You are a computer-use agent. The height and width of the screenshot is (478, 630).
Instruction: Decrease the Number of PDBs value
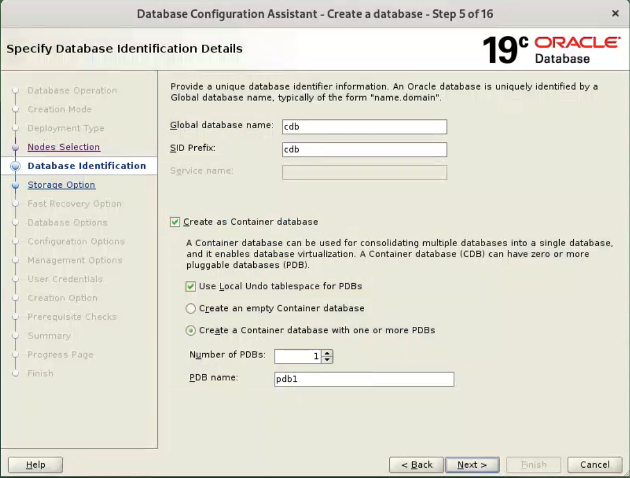tap(327, 360)
